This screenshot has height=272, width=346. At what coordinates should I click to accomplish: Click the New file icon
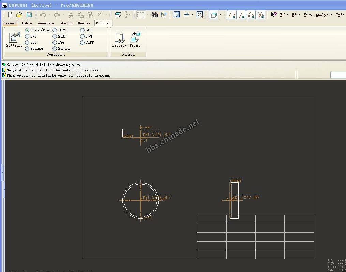coord(10,15)
